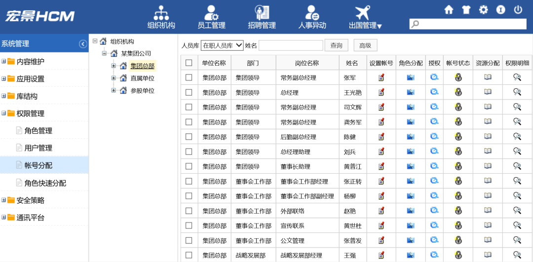Expand the 内容维护 folder
Screen dimensions: 533x262
4,62
